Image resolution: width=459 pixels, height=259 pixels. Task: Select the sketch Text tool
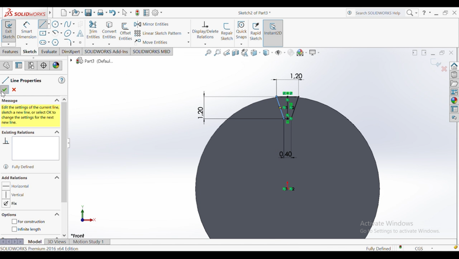click(x=80, y=33)
